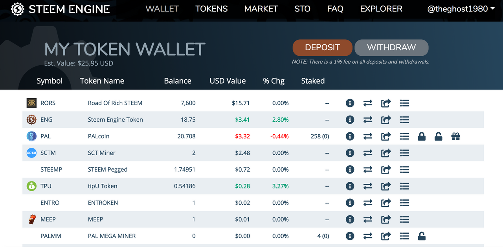Click the STEEM ENGINE brand title
Screen dimensions: 503x247
[70, 9]
